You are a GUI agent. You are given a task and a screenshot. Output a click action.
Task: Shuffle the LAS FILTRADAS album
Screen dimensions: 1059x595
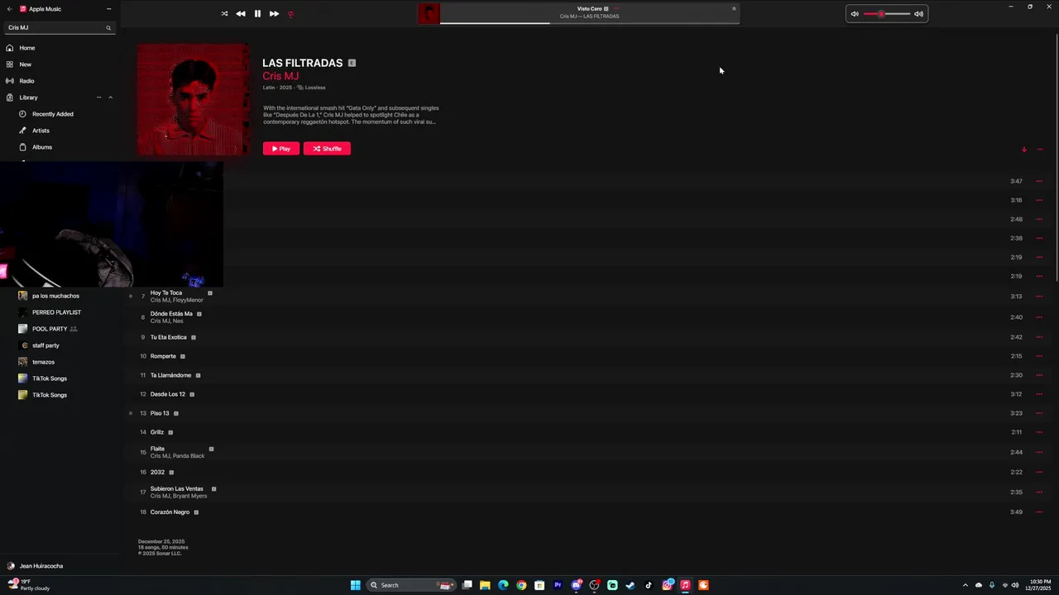coord(327,149)
